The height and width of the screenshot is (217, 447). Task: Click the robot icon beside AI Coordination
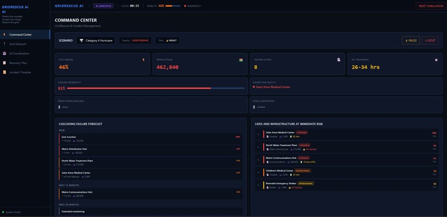4,53
